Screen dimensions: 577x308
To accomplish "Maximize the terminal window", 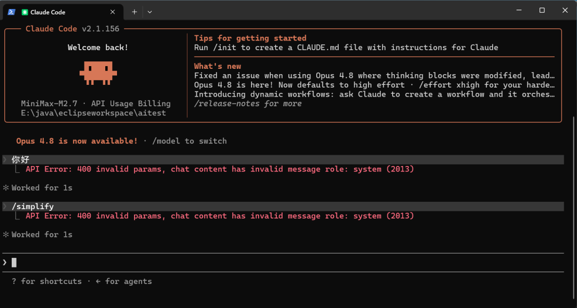I will pos(542,10).
